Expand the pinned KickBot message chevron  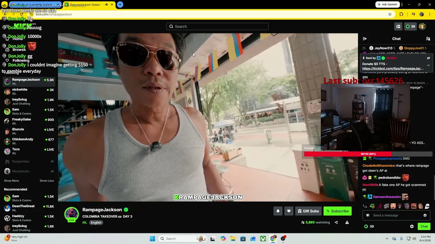point(428,65)
